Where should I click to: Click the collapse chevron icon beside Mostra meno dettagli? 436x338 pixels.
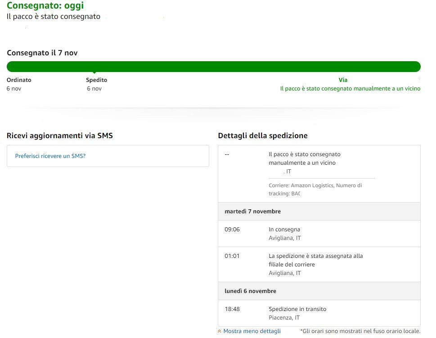pyautogui.click(x=220, y=331)
